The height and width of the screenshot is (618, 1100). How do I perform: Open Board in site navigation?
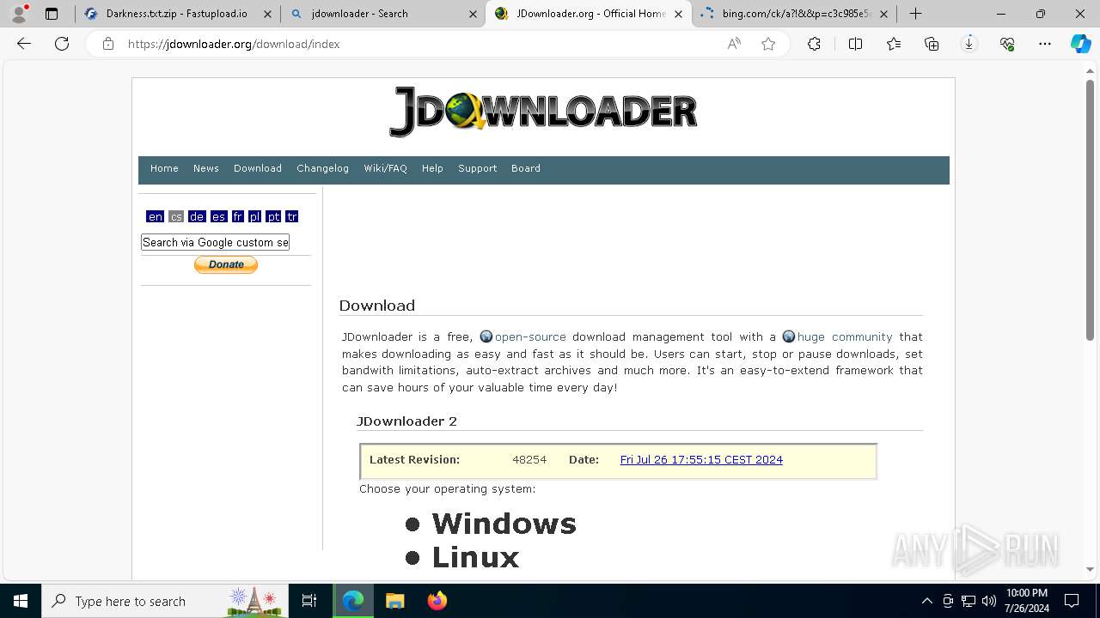(526, 168)
